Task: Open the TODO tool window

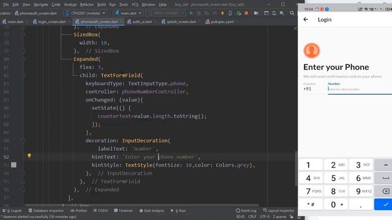Action: [x=100, y=211]
